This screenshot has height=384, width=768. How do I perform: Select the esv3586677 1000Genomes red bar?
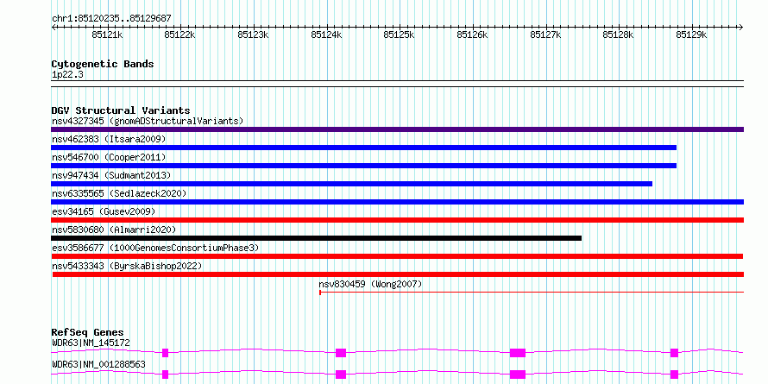point(397,256)
